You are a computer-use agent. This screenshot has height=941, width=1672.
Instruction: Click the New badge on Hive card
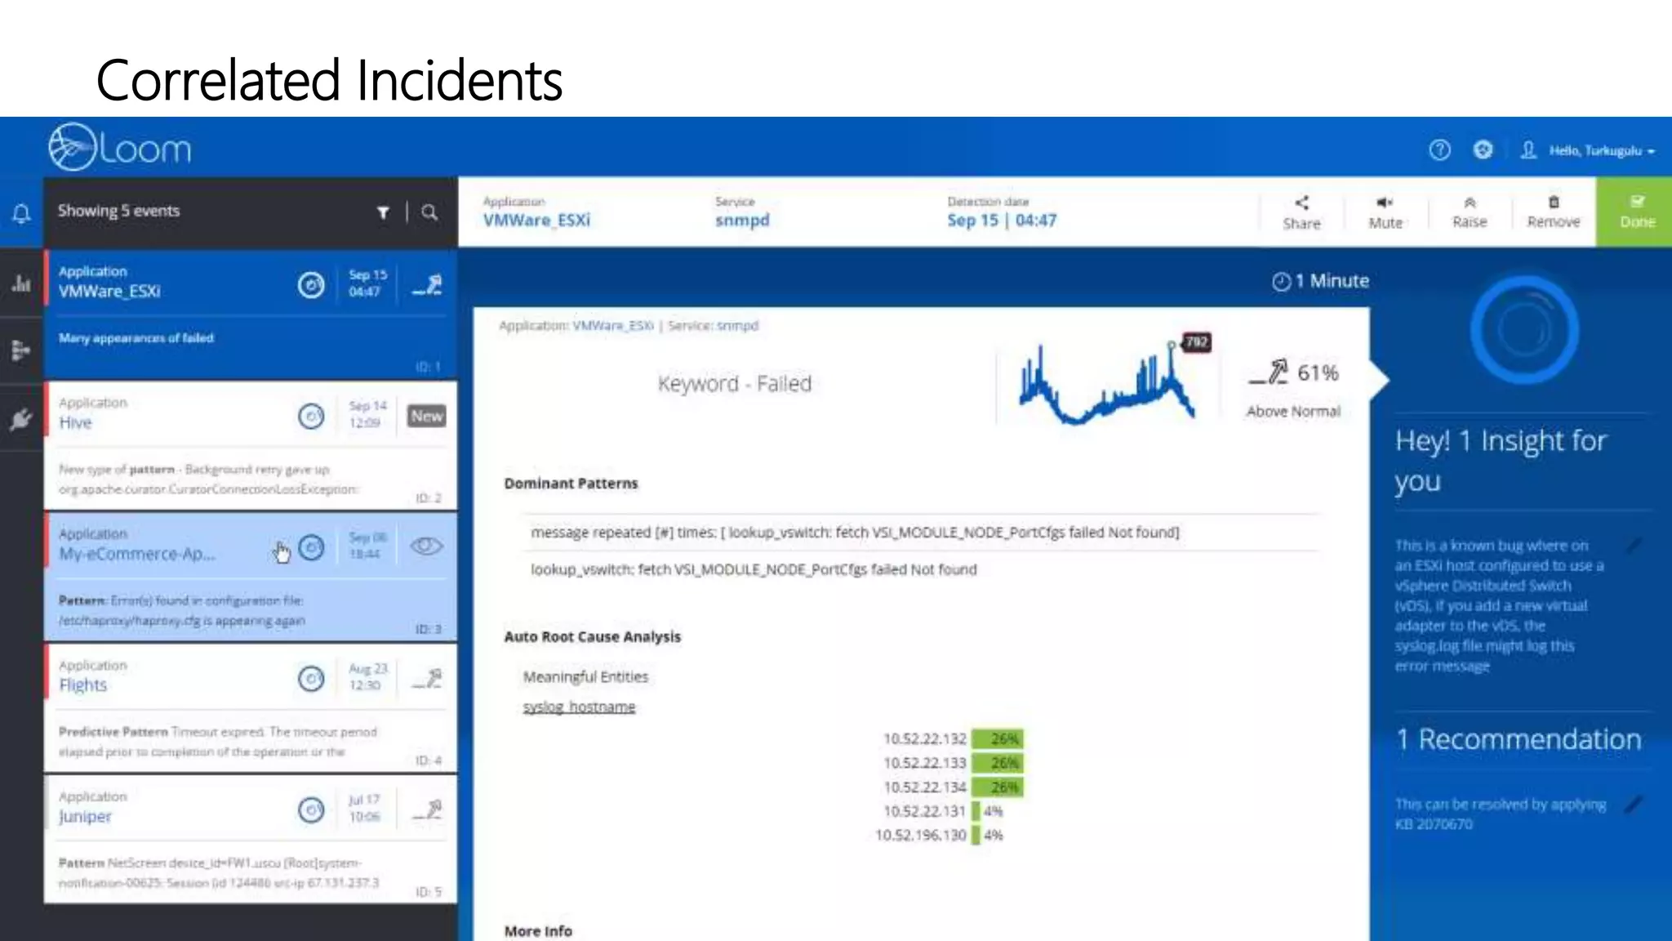pyautogui.click(x=427, y=417)
